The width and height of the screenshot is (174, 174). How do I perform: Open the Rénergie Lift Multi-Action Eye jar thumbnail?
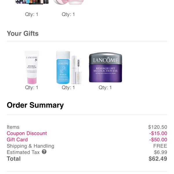point(106,67)
